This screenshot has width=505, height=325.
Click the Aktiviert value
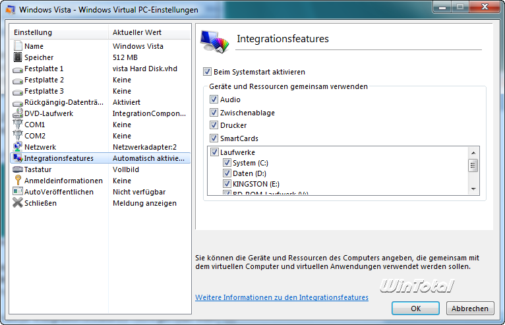[127, 102]
